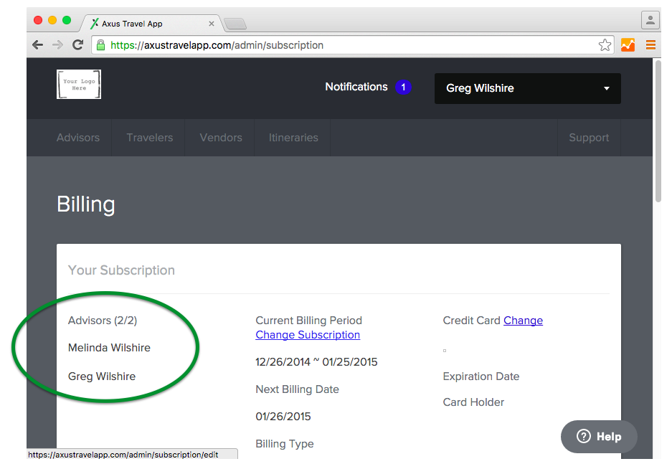Select the Axus Travel App browser tab
The height and width of the screenshot is (469, 672).
pos(150,24)
